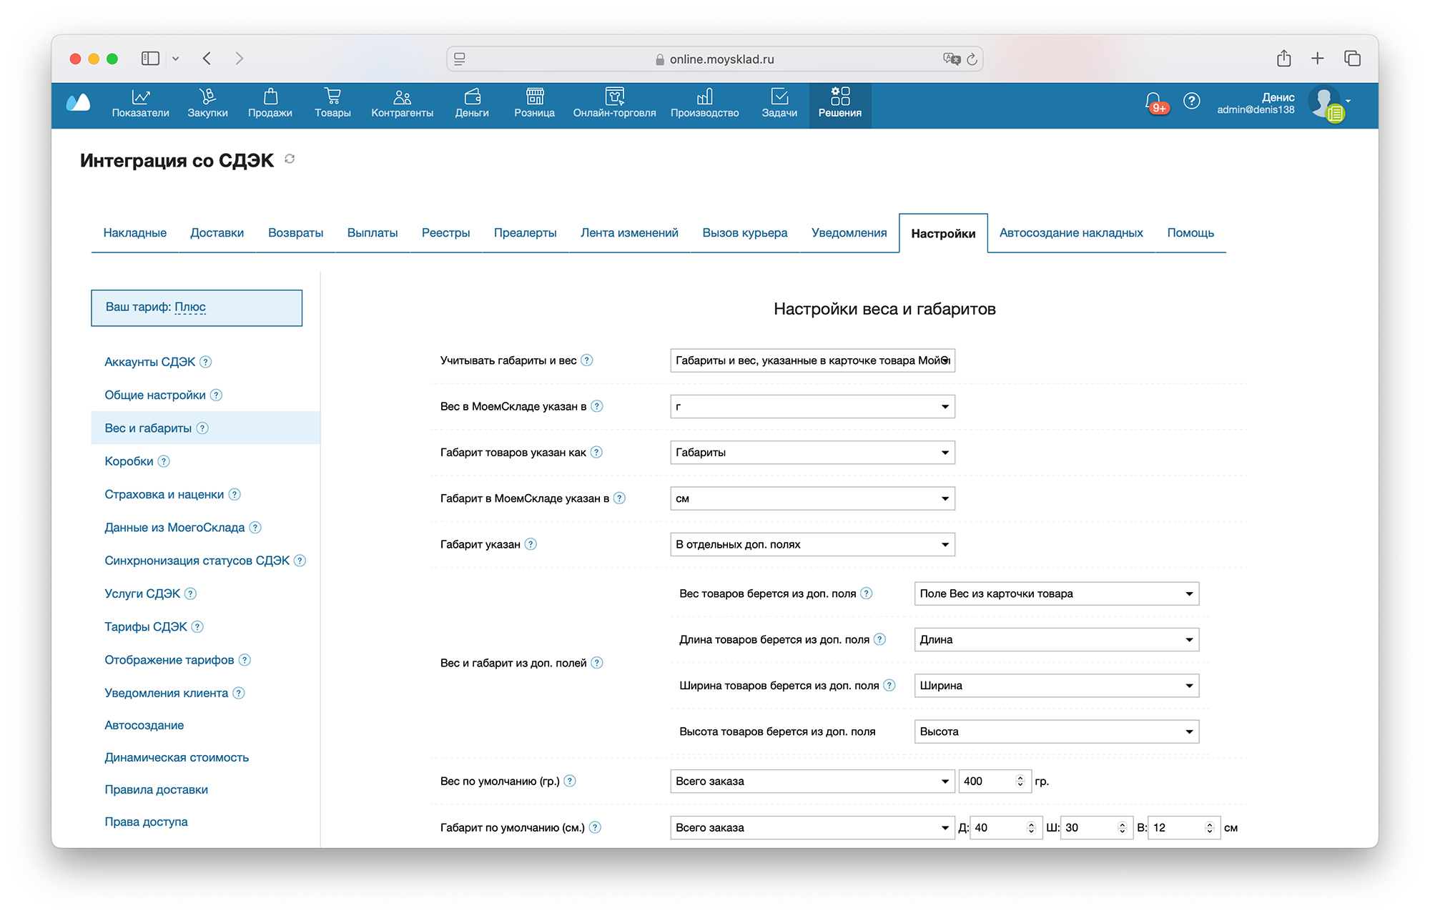Viewport: 1430px width, 916px height.
Task: Open the Деньги wallet icon
Action: (472, 97)
